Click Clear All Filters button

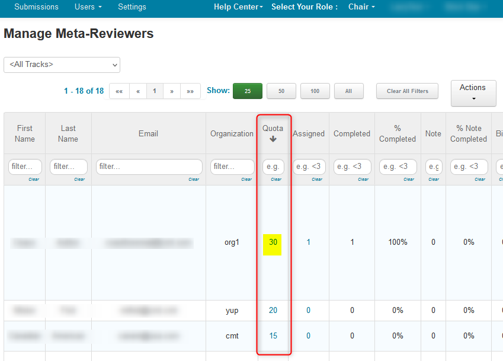click(x=408, y=91)
